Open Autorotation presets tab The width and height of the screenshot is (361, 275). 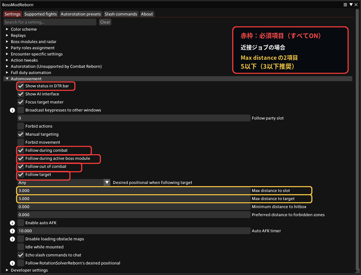[81, 14]
